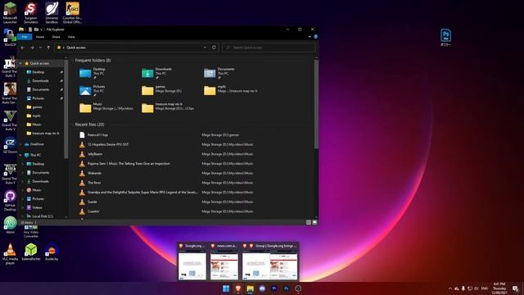This screenshot has width=524, height=295.
Task: Open the Home ribbon tab
Action: (x=40, y=37)
